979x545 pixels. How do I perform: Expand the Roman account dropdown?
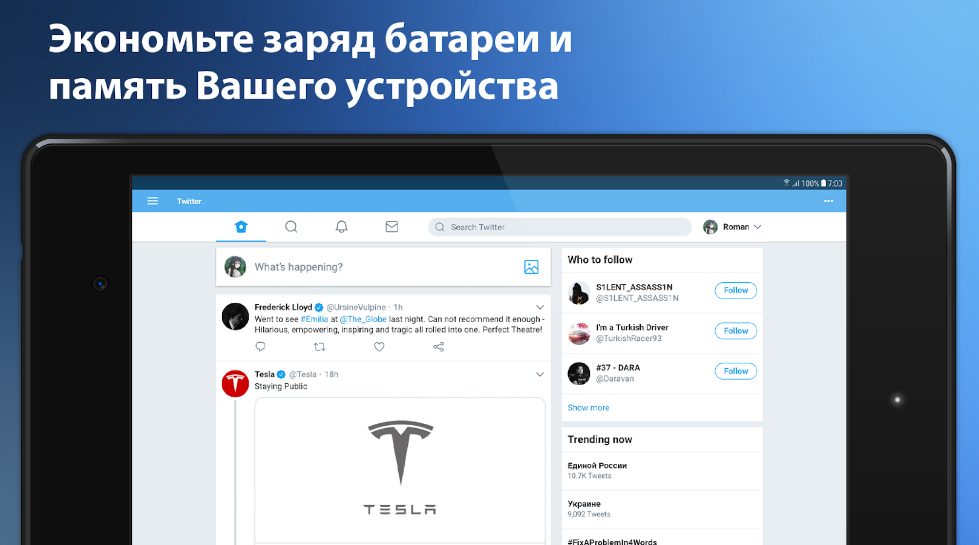[x=732, y=227]
